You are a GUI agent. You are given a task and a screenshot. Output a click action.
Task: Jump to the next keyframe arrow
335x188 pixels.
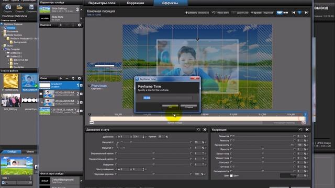coord(306,13)
